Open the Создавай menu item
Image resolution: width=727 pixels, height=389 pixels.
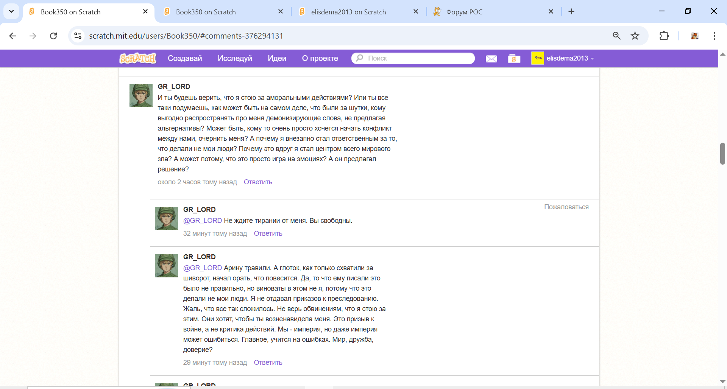[185, 58]
